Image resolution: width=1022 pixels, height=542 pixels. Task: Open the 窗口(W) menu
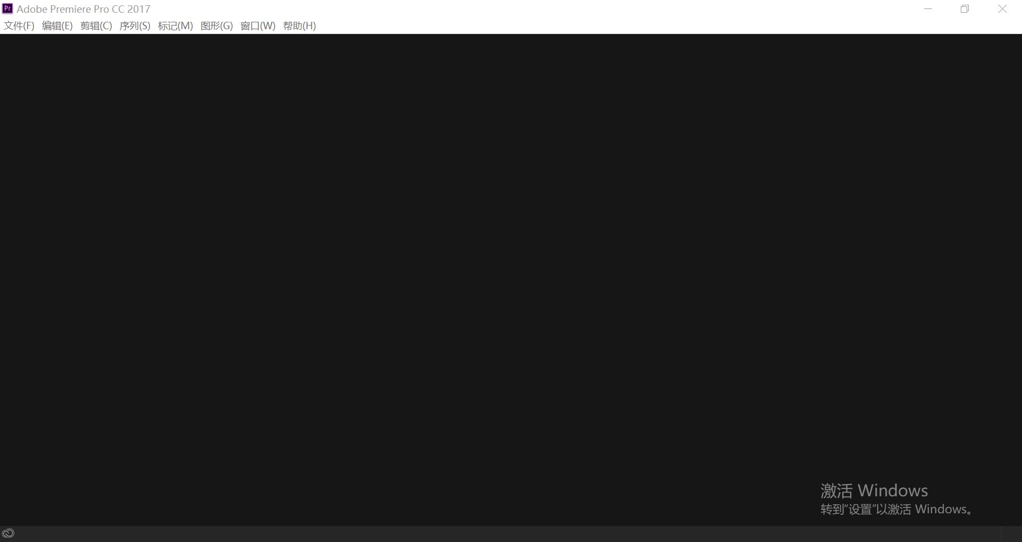258,26
